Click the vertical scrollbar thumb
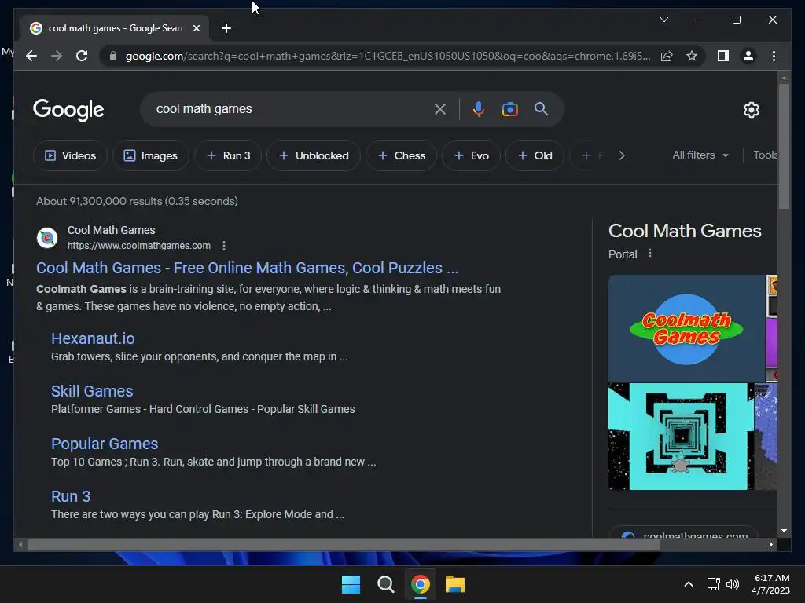 (x=784, y=145)
